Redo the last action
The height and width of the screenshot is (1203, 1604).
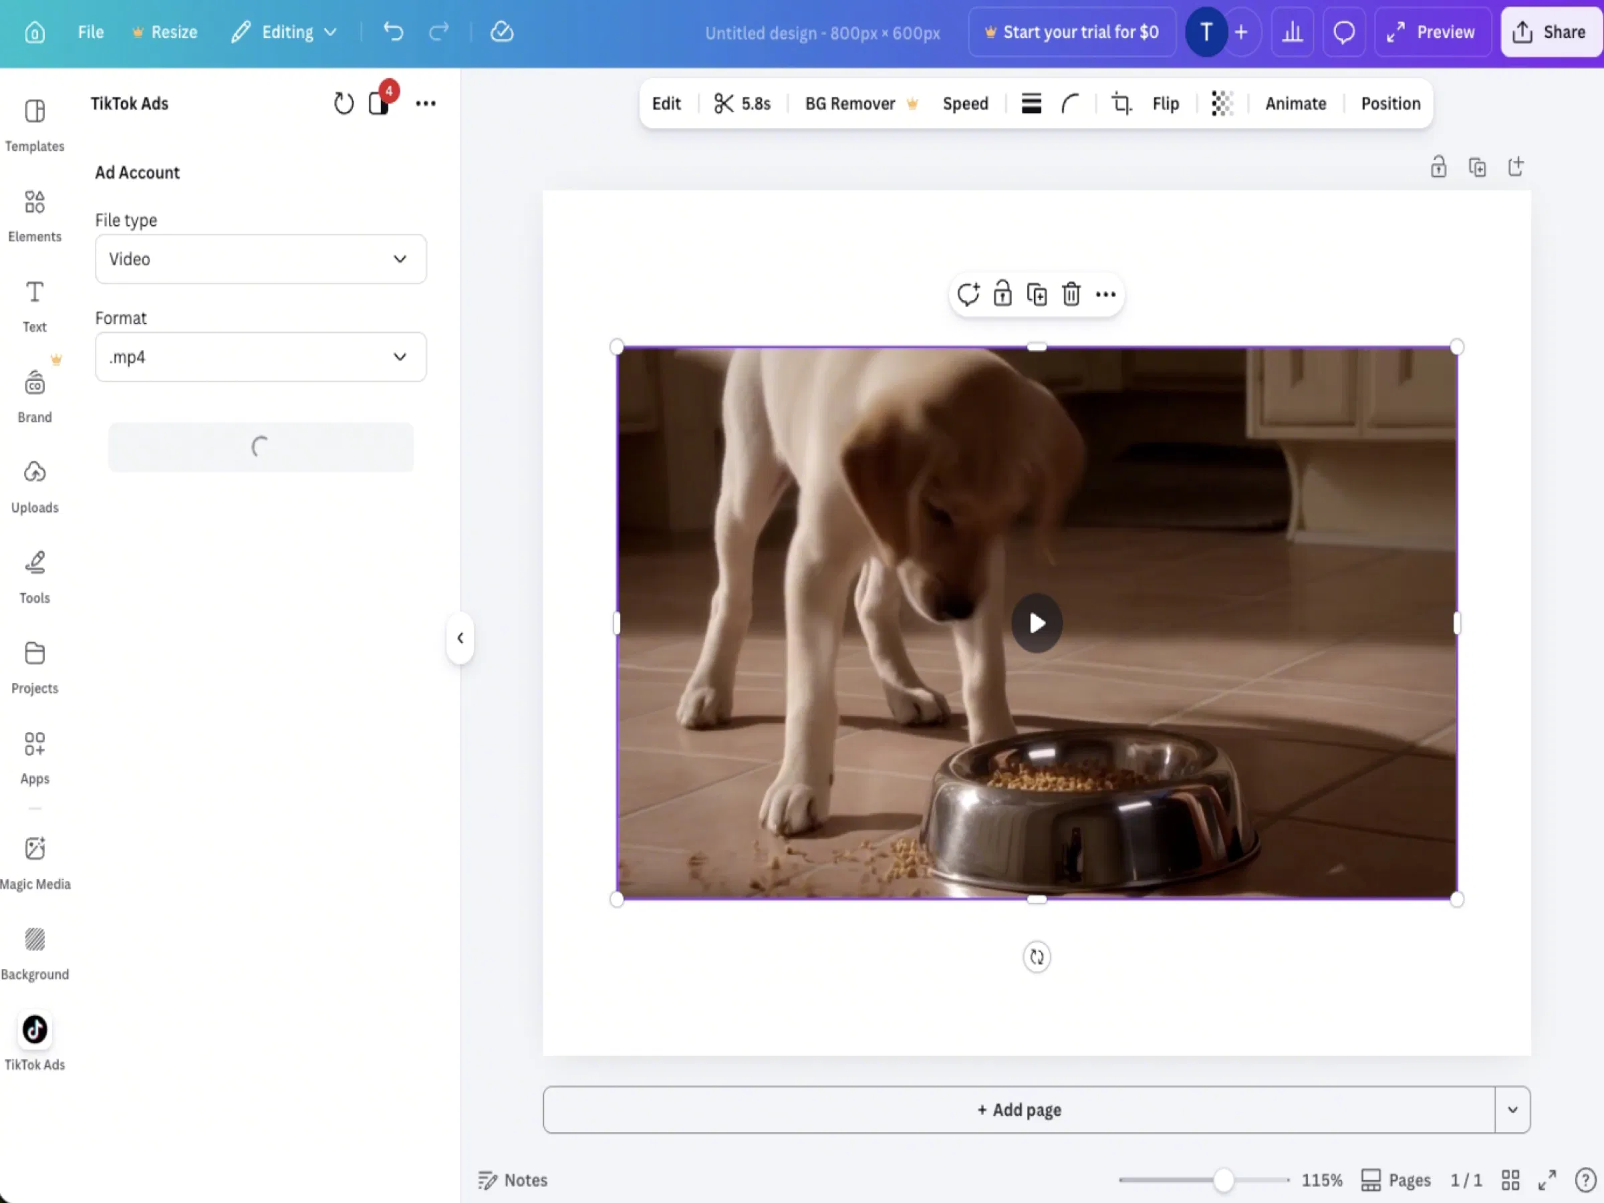tap(438, 32)
